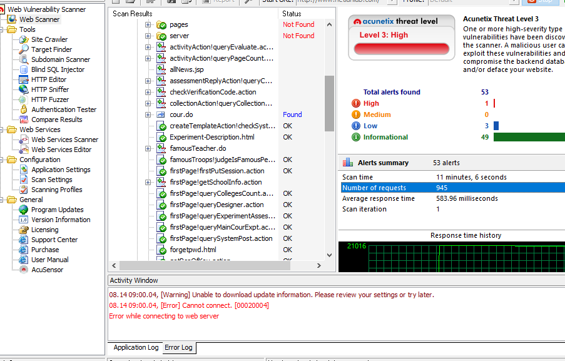Open the User Manual icon
Image resolution: width=565 pixels, height=361 pixels.
tap(24, 260)
